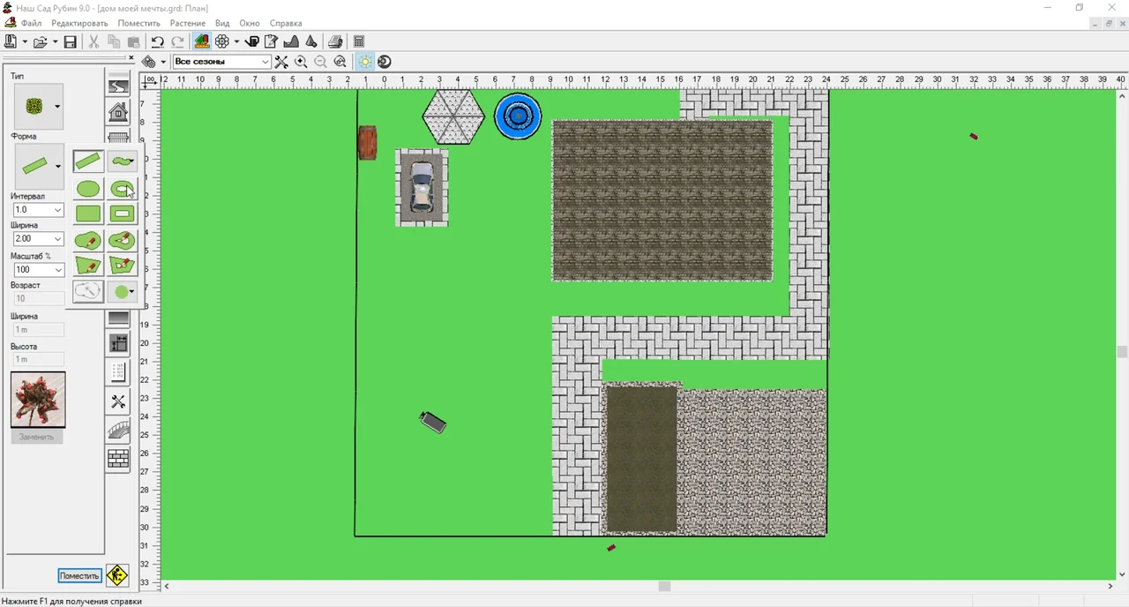Select the house tab in side strip
The height and width of the screenshot is (607, 1129).
pyautogui.click(x=118, y=112)
